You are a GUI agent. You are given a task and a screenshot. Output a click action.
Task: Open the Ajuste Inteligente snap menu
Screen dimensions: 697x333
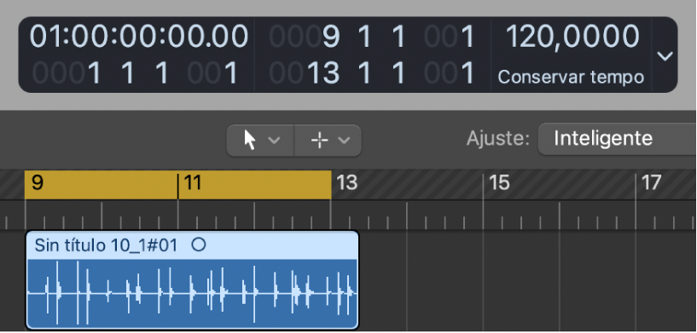[617, 139]
